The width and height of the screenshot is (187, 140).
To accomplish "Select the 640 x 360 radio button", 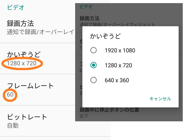I will [x=93, y=80].
